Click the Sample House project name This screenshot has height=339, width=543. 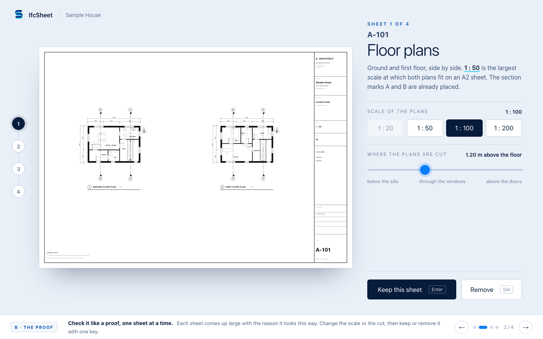(83, 15)
